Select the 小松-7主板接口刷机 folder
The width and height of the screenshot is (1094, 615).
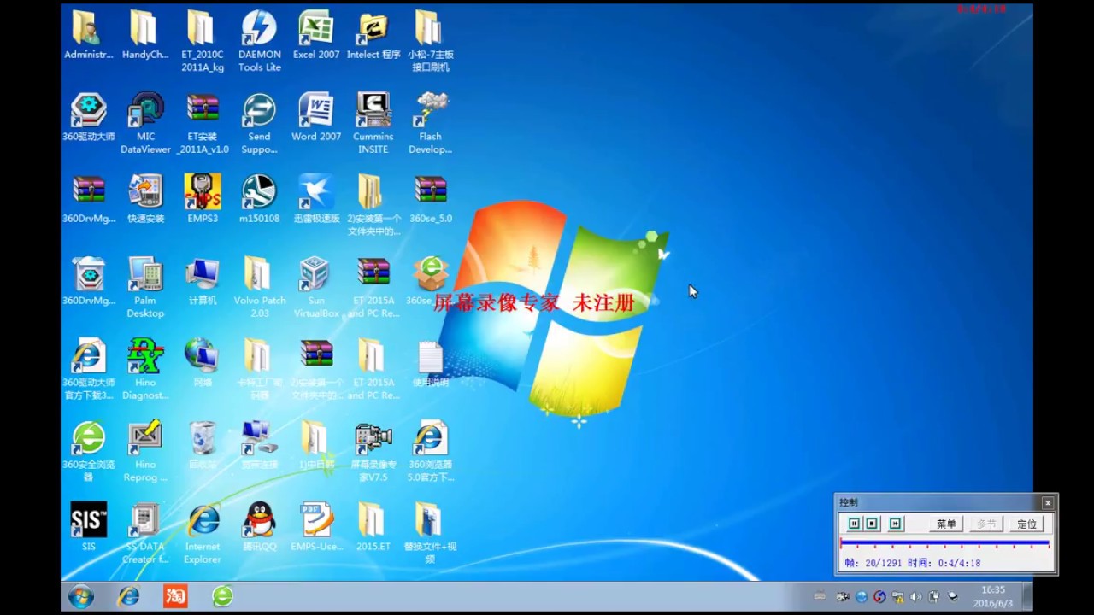tap(430, 41)
